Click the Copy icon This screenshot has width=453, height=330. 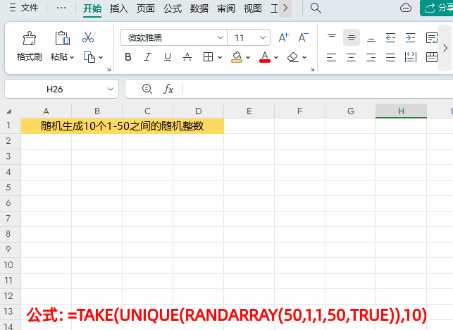tap(89, 57)
